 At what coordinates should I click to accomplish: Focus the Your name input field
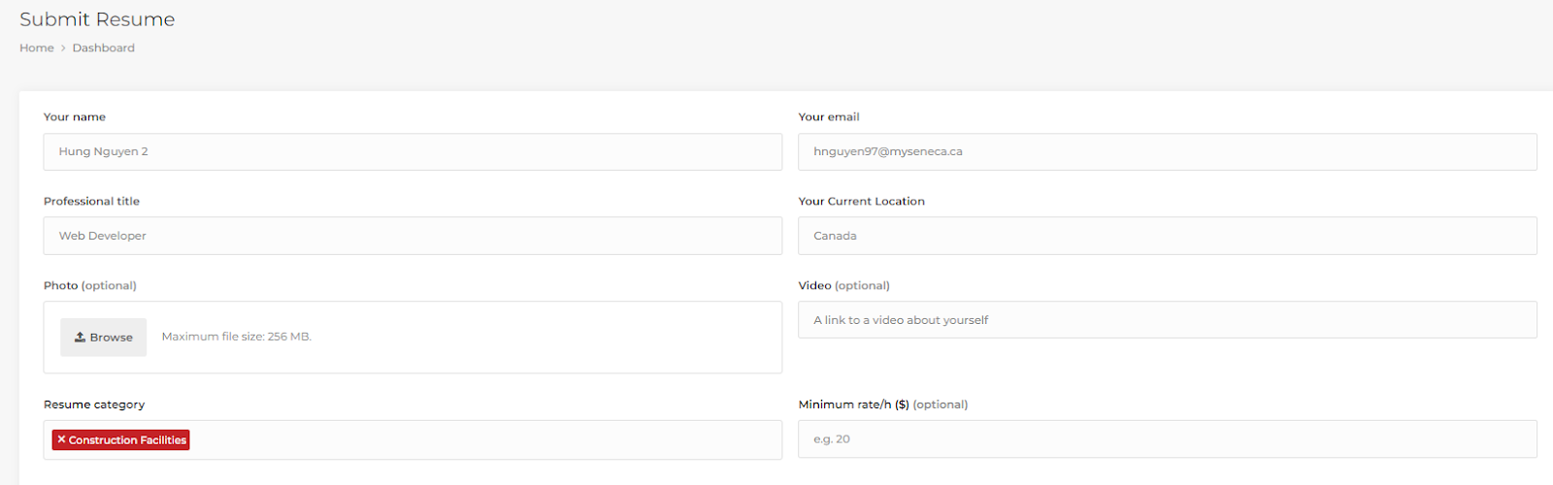pyautogui.click(x=413, y=151)
